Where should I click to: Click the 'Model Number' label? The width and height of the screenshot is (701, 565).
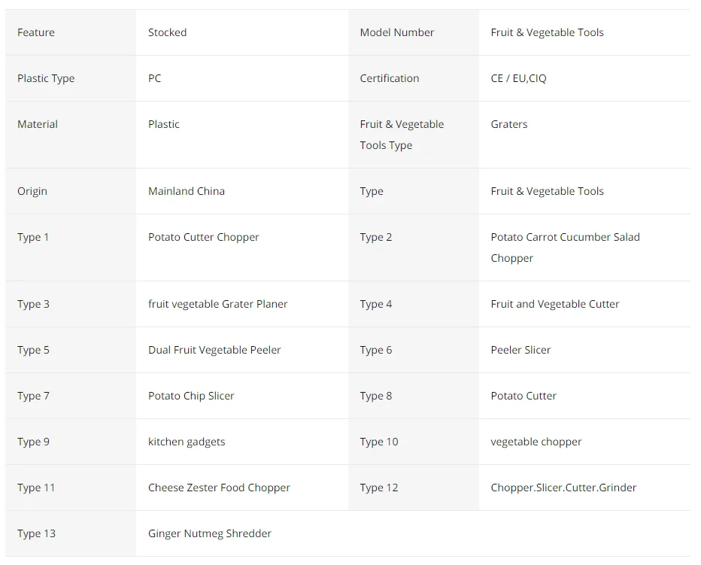(396, 32)
